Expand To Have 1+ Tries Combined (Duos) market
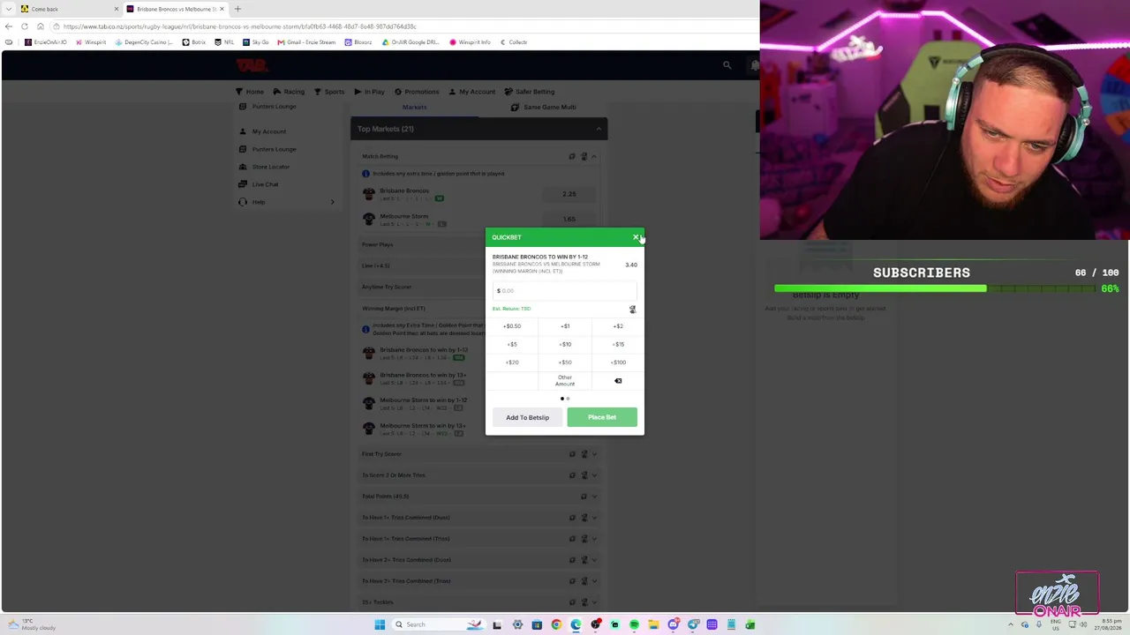Viewport: 1130px width, 635px height. 594,518
